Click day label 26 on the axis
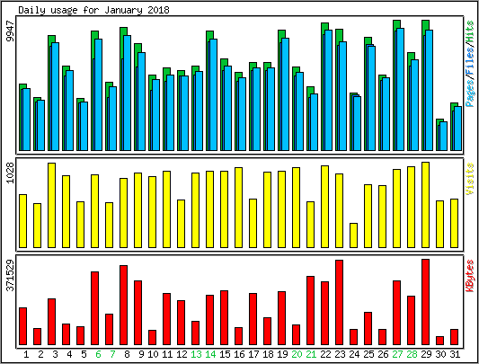Viewport: 479px width, 364px height. (383, 354)
